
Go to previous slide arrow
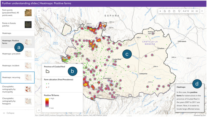click(192, 11)
